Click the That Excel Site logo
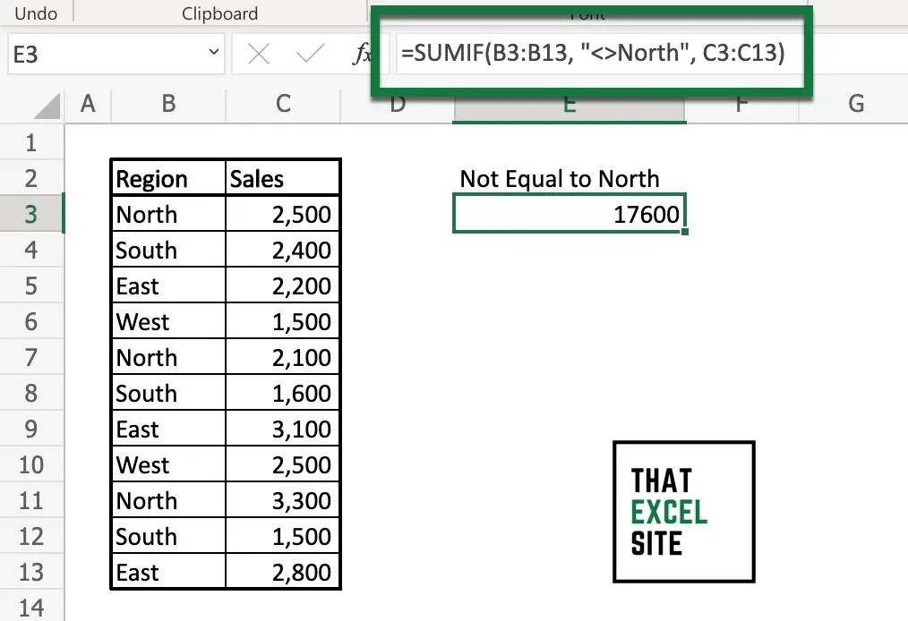This screenshot has height=621, width=908. (683, 511)
